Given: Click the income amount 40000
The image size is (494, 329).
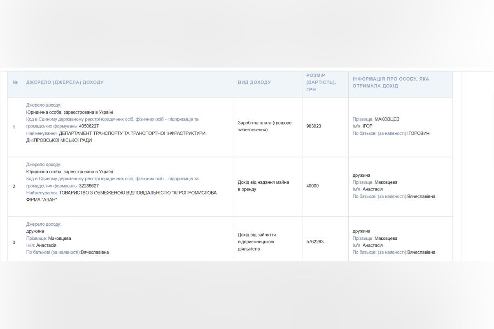Looking at the screenshot, I should click(x=312, y=186).
